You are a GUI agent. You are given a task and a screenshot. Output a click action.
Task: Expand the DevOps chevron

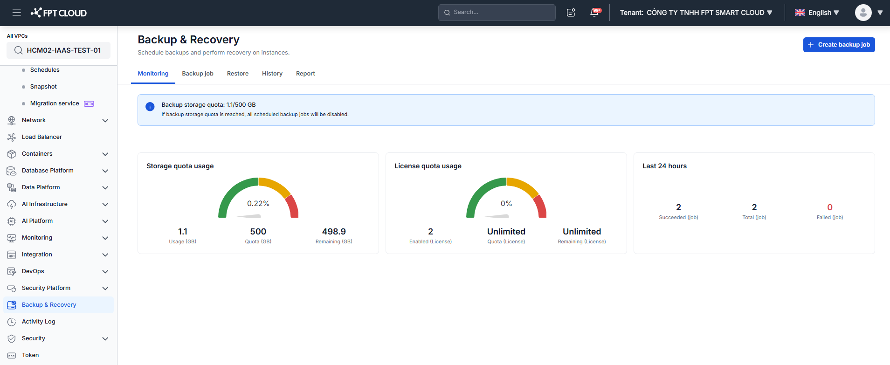105,271
